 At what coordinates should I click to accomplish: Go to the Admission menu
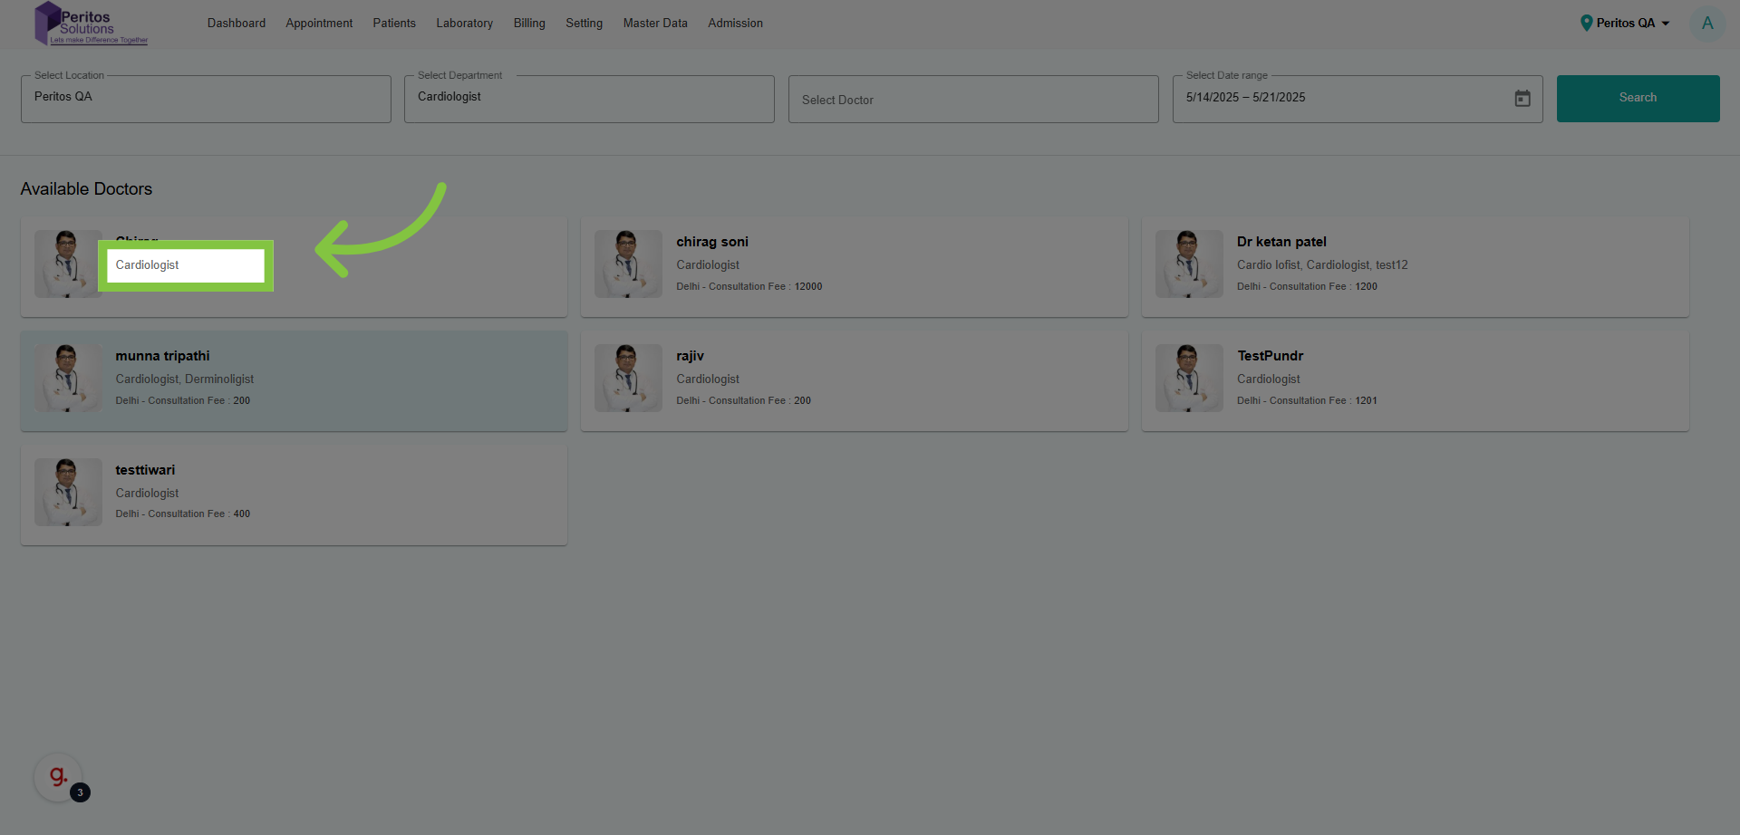tap(735, 24)
